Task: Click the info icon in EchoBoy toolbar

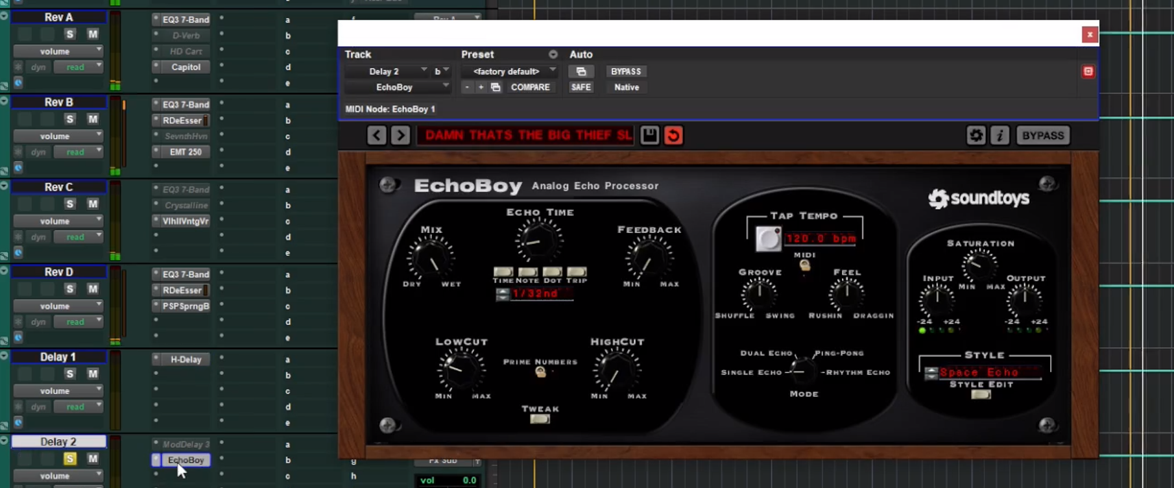Action: pyautogui.click(x=1000, y=135)
